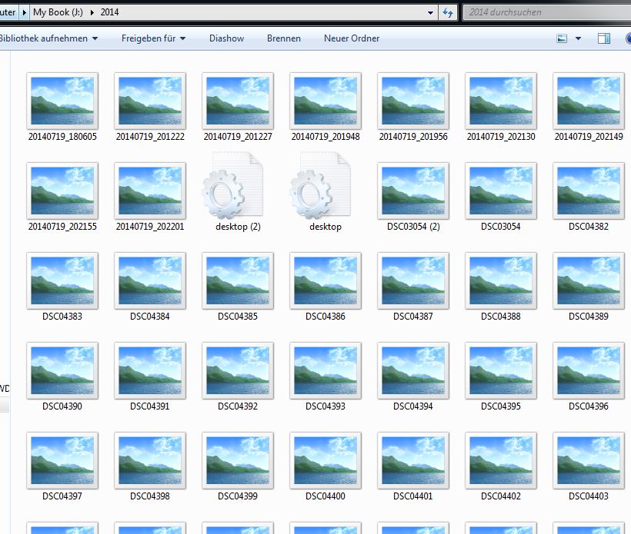This screenshot has width=631, height=534.
Task: Expand the arrow after My Book (J:)
Action: tap(92, 12)
